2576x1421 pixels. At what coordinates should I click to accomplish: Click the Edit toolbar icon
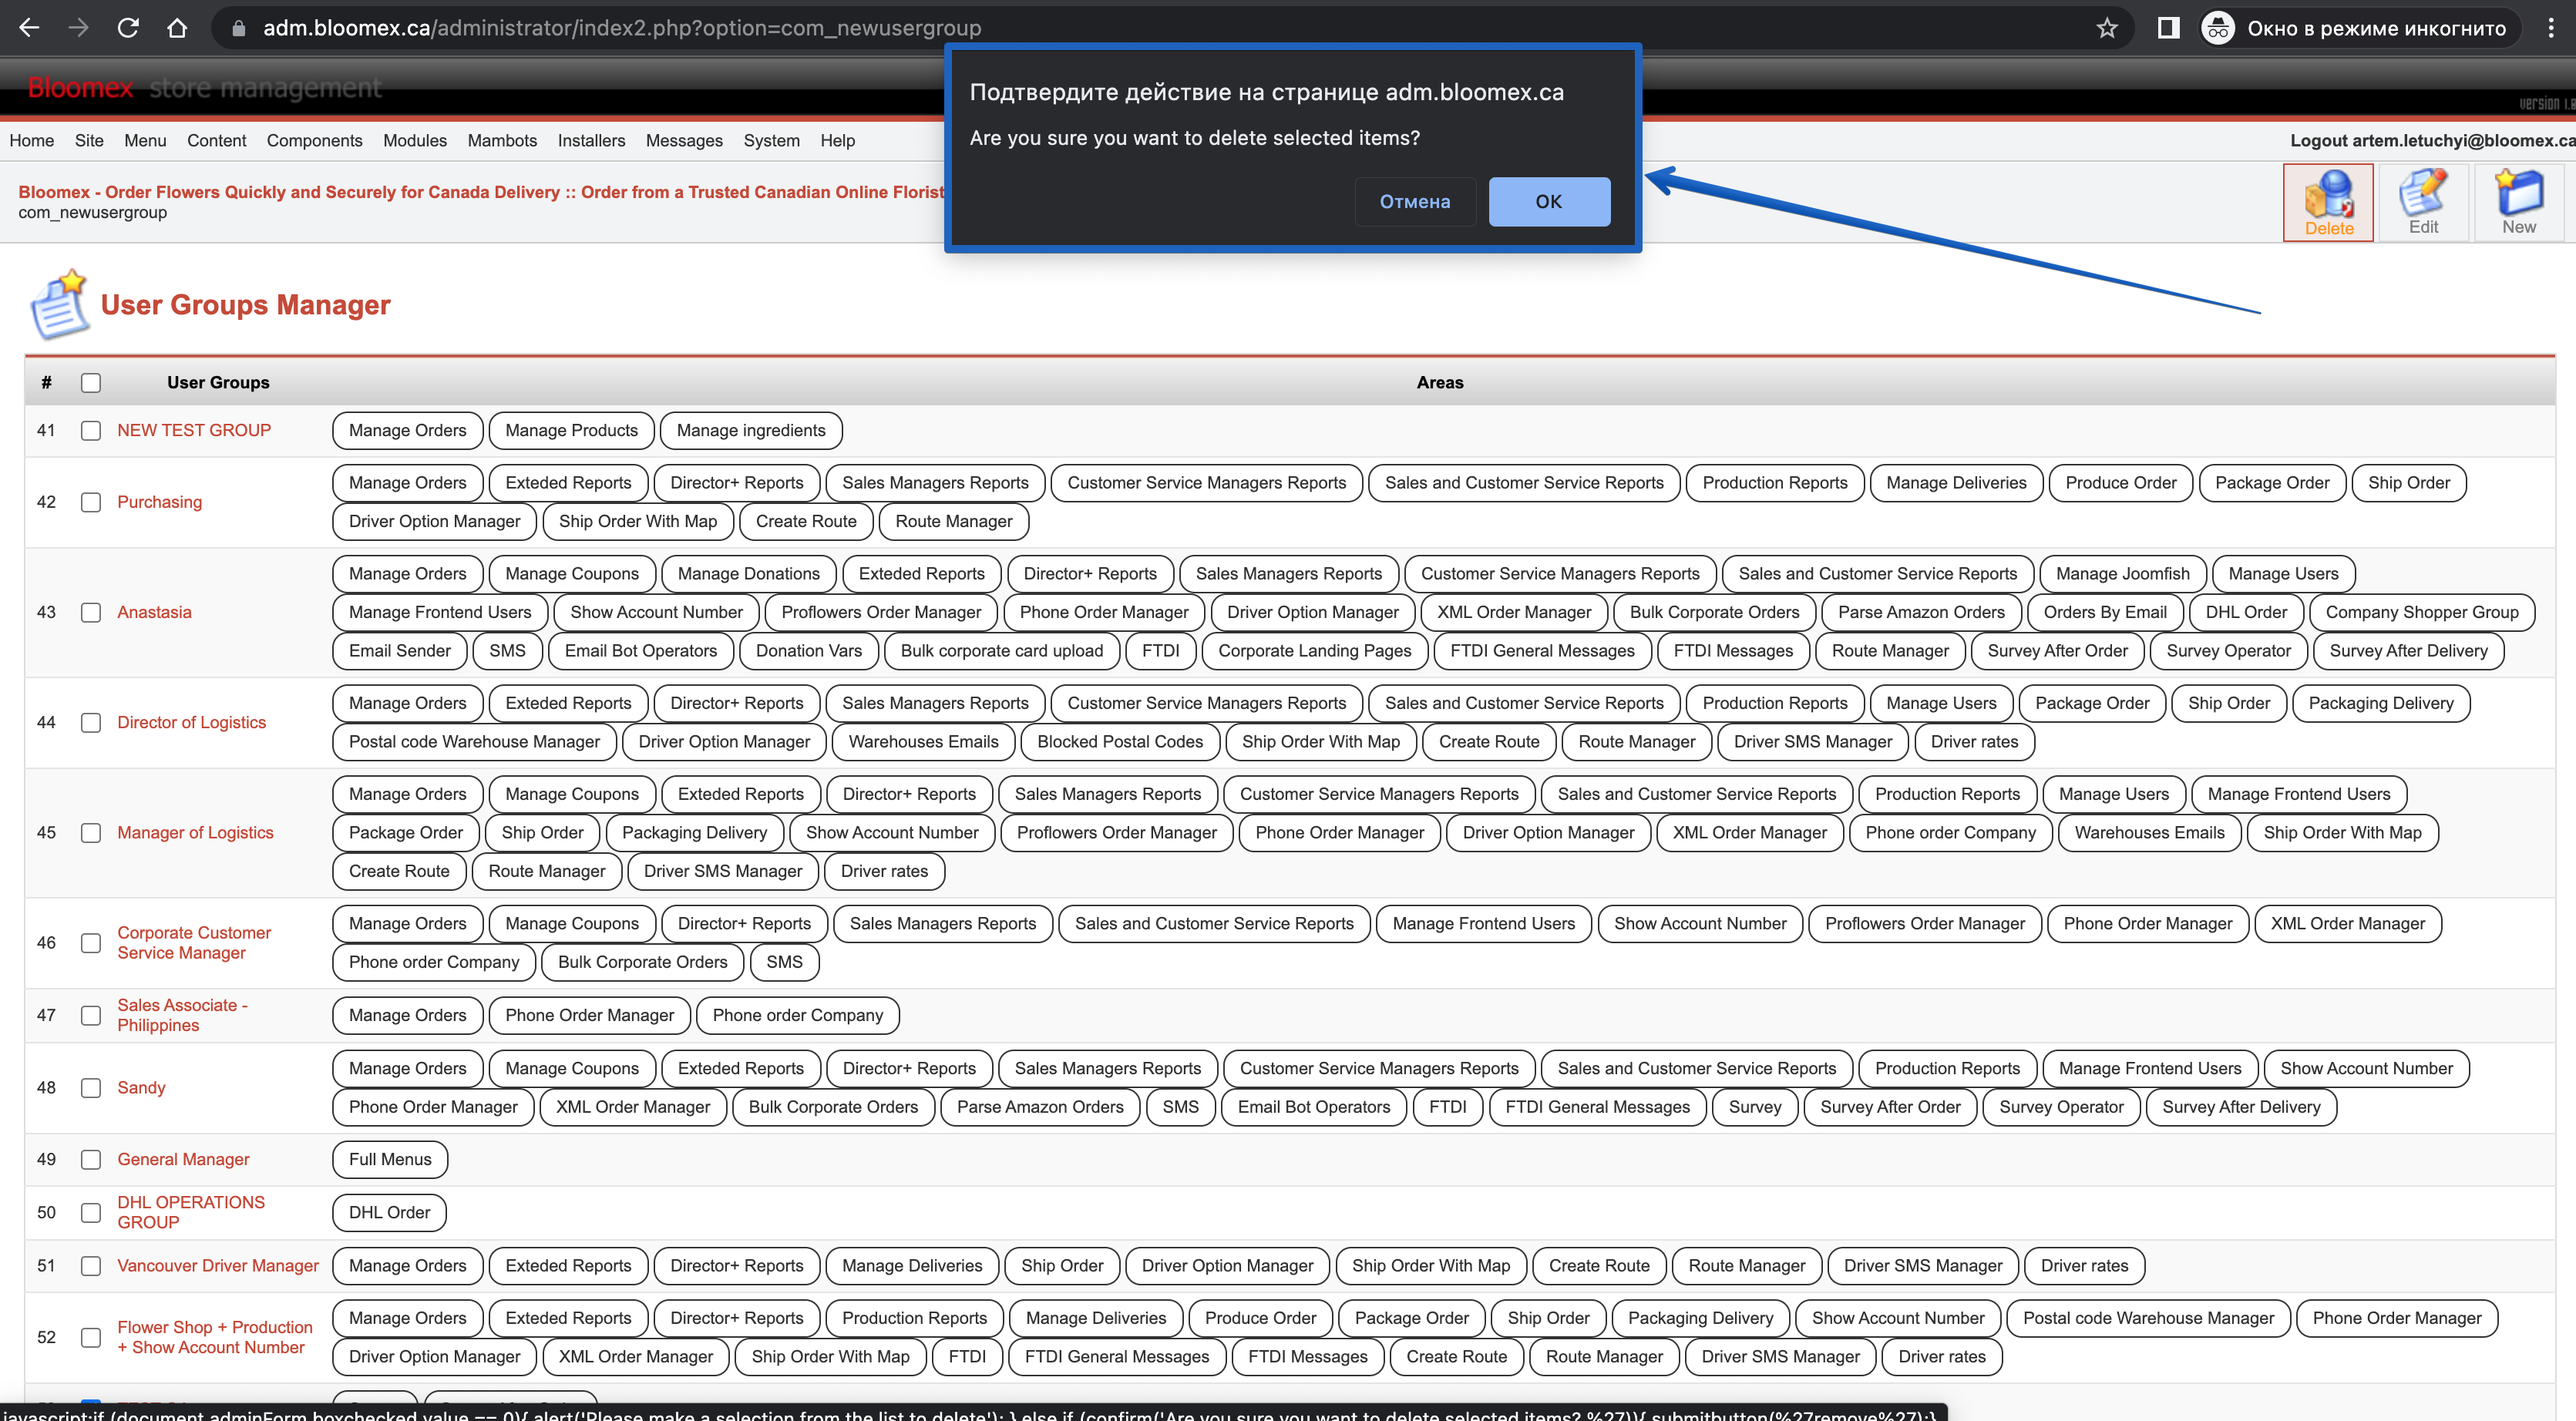[2423, 202]
